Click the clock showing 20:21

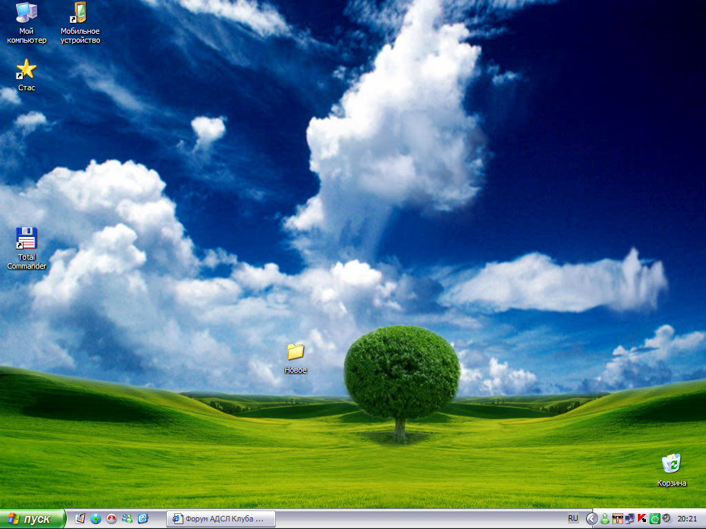(x=687, y=519)
